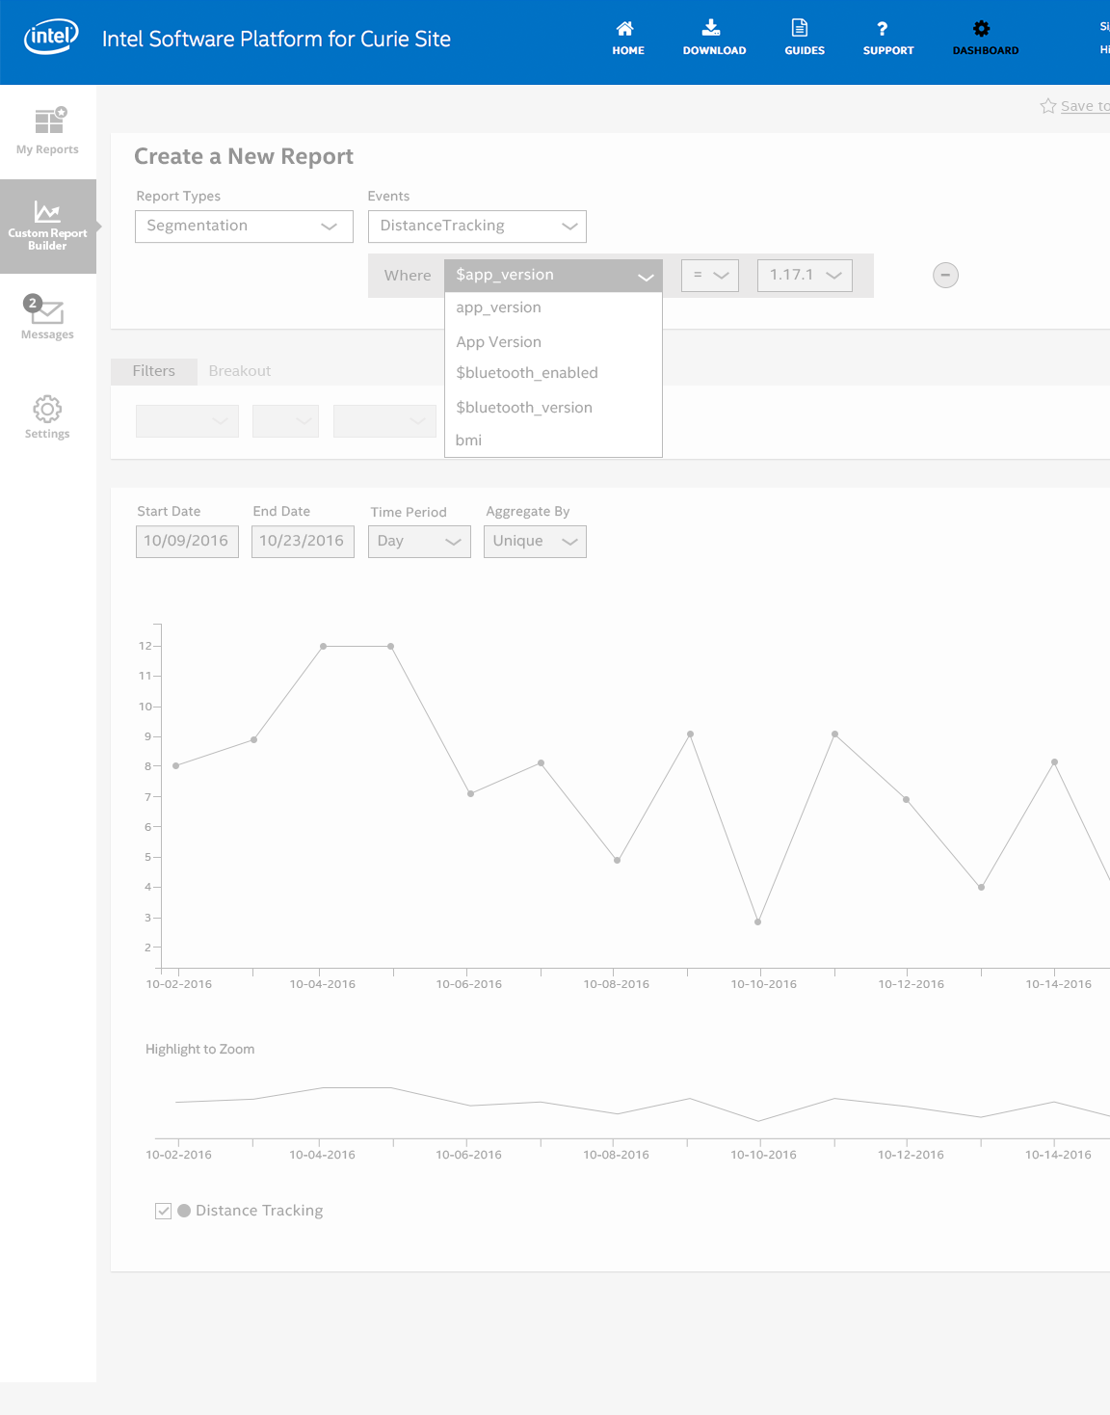1110x1415 pixels.
Task: Choose app_version from the dropdown list
Action: [553, 308]
